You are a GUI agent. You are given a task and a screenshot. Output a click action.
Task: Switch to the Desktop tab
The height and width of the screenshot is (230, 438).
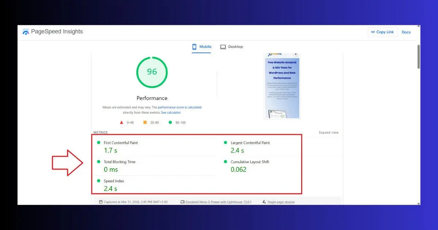[231, 47]
